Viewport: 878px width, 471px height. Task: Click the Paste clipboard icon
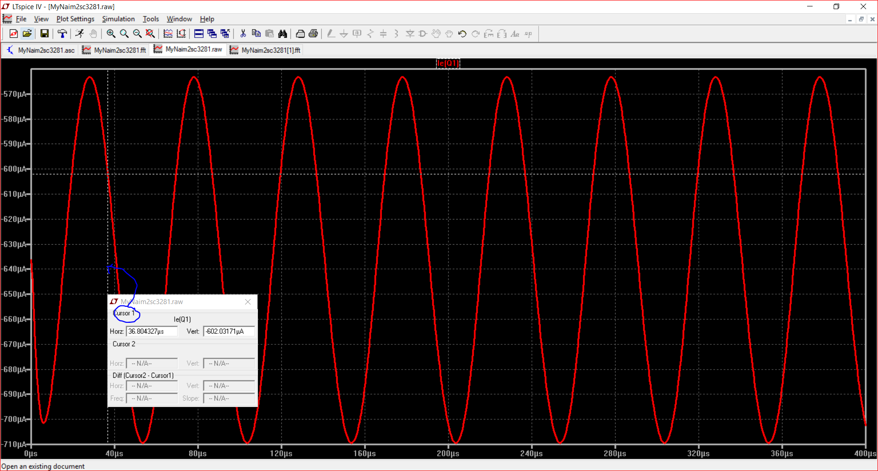(269, 33)
